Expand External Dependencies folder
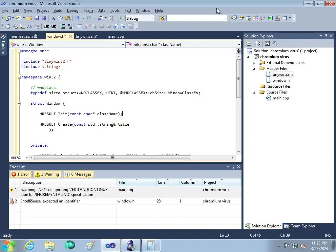Screen dimensions: 336x252 coord(254,63)
